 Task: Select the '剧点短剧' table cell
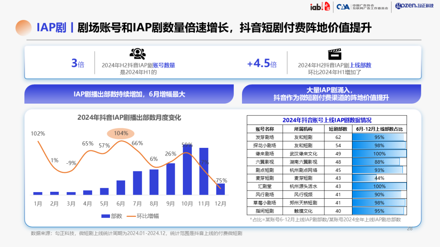coord(265,170)
